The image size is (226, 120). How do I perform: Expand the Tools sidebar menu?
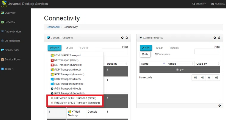pyautogui.click(x=9, y=69)
